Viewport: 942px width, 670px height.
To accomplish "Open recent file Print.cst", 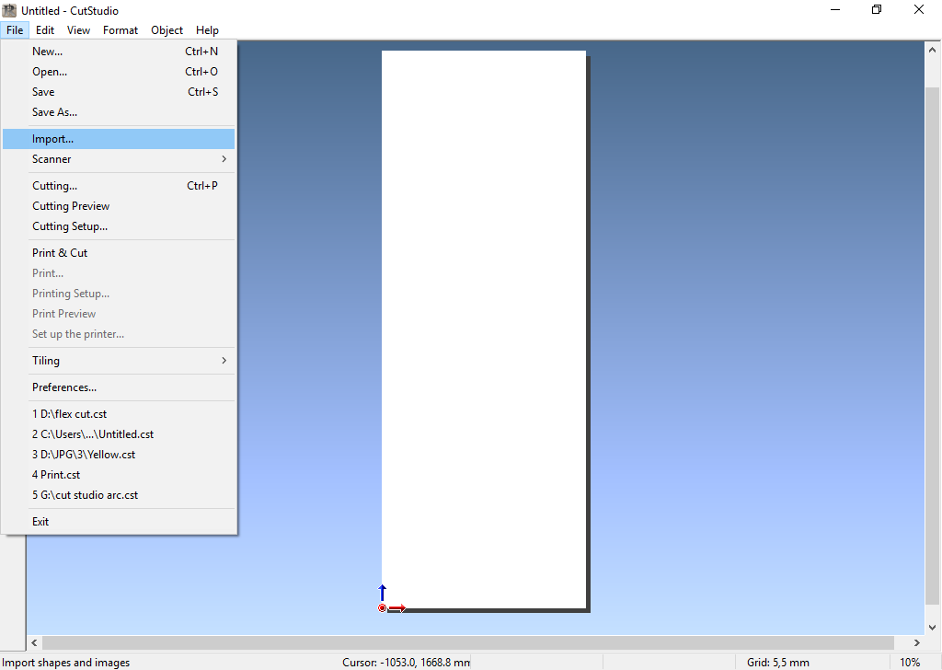I will 119,475.
